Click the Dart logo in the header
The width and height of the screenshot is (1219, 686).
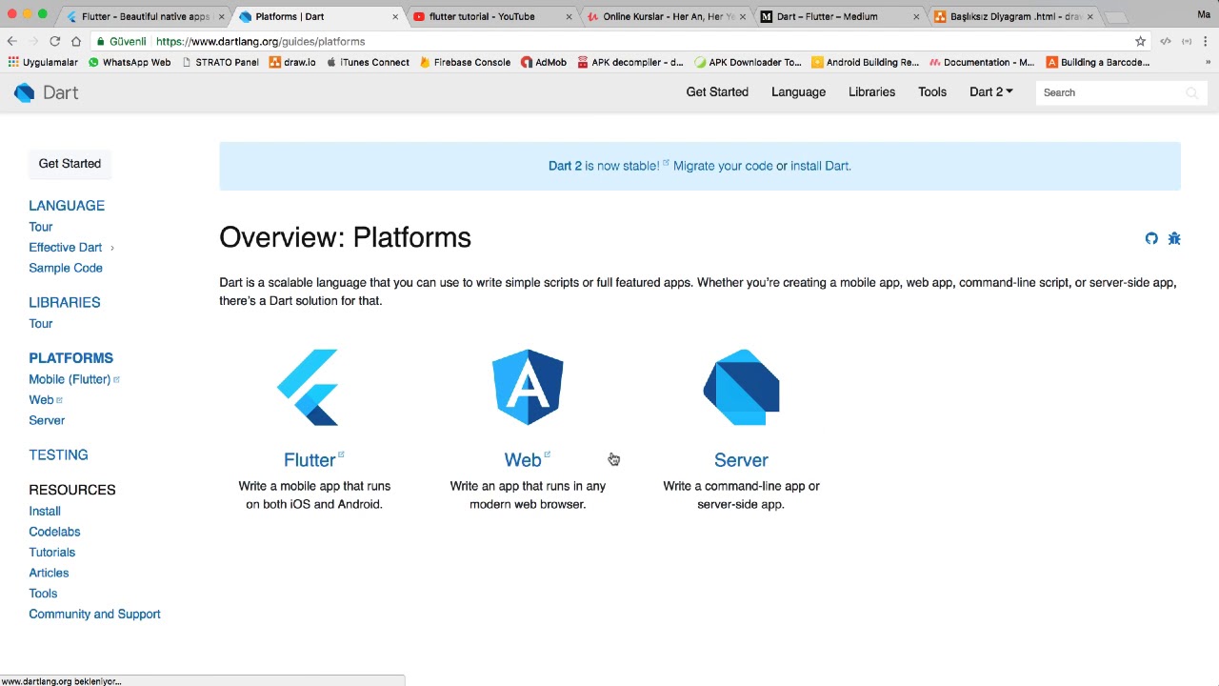coord(46,92)
